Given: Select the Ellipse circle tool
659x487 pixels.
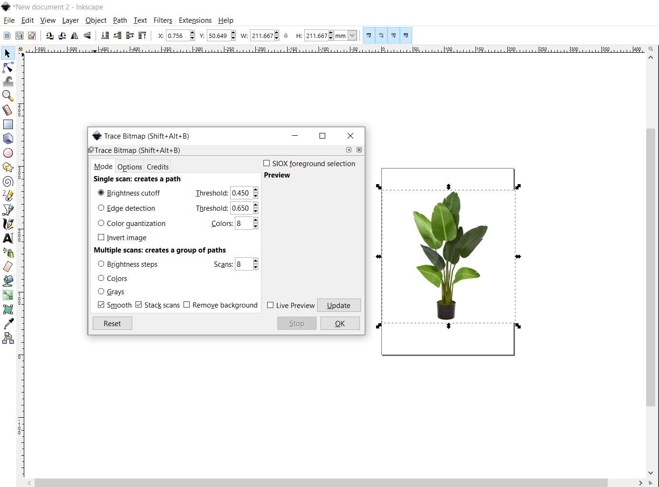Looking at the screenshot, I should tap(8, 153).
